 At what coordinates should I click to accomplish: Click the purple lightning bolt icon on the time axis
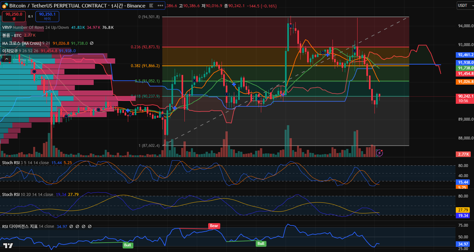point(379,152)
